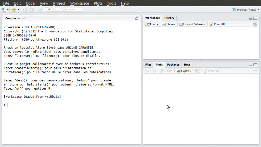Open the Edit menu

point(18,3)
